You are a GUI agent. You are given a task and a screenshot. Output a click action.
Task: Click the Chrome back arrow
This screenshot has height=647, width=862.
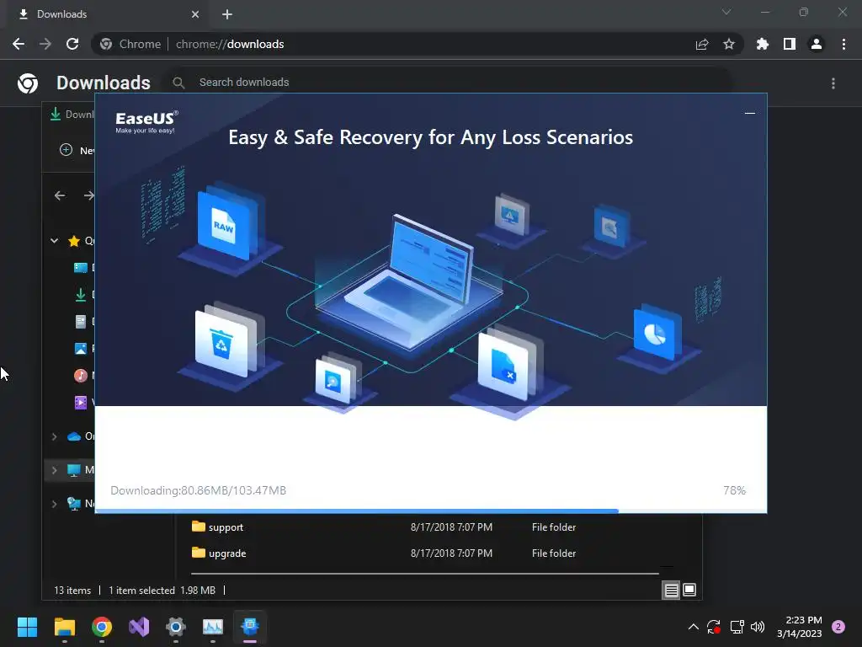point(19,44)
